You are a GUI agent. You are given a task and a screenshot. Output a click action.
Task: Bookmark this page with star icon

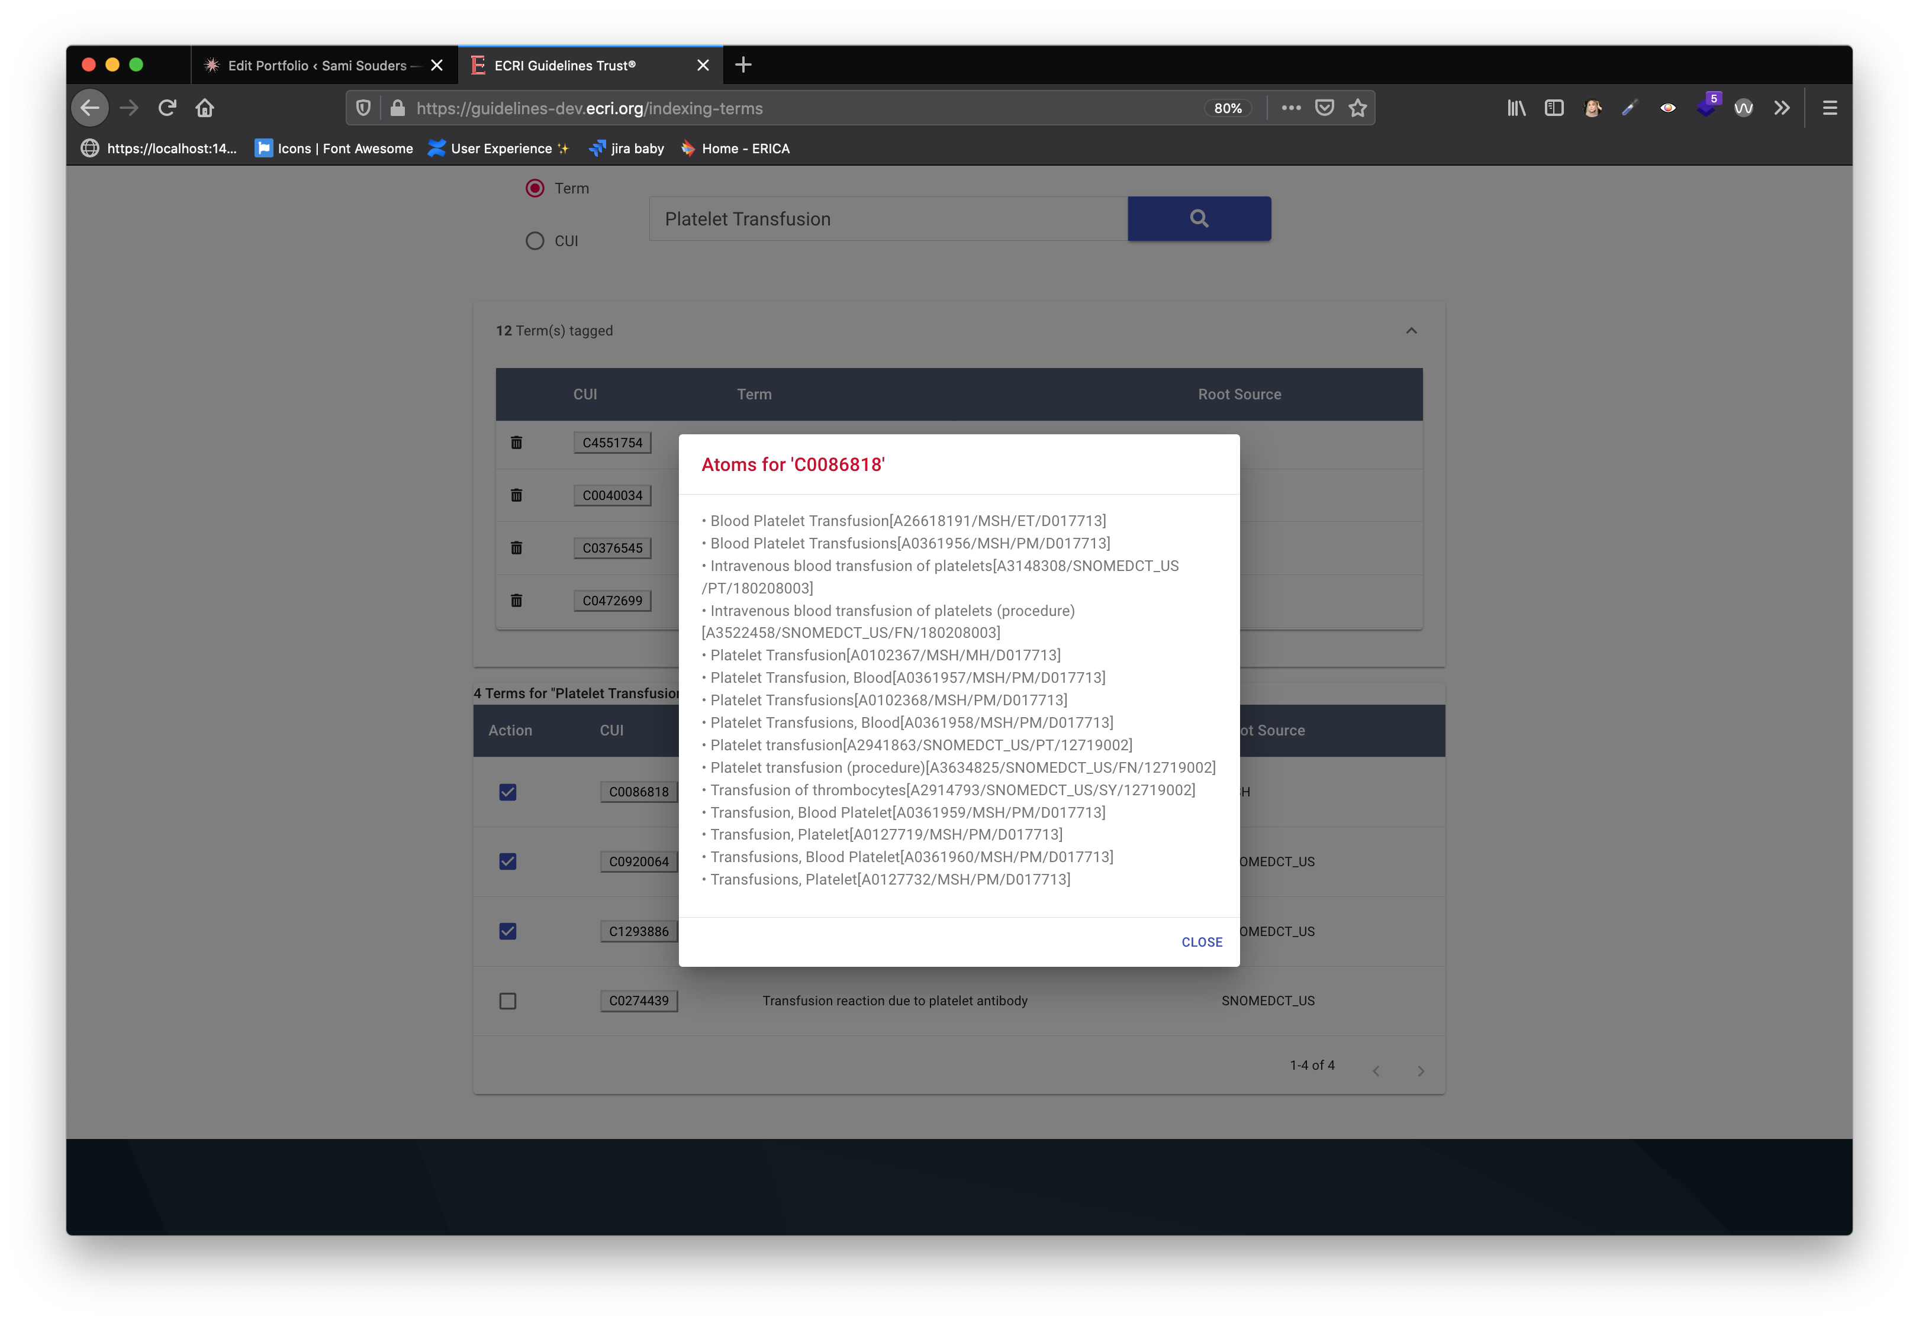pos(1357,108)
